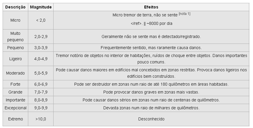Select the Micro description cell

15,20
